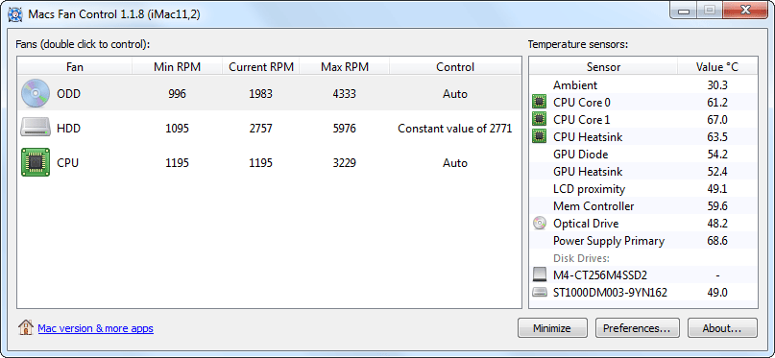Open the Preferences dialog
The width and height of the screenshot is (775, 358).
coord(637,328)
